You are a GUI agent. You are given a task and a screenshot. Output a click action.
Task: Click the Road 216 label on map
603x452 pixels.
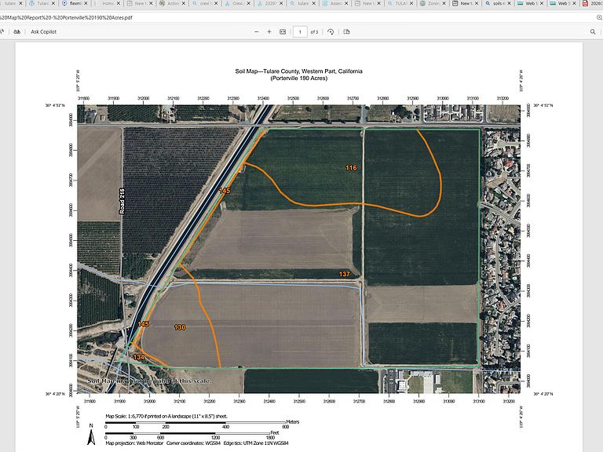point(122,201)
